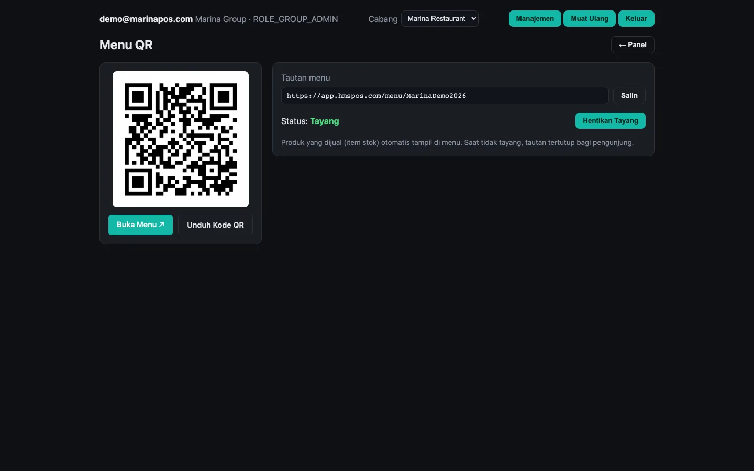This screenshot has width=754, height=471.
Task: Open the menu with Buka Menu ↗
Action: [140, 225]
